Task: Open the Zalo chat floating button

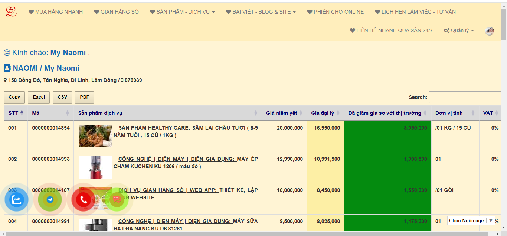Action: point(16,200)
